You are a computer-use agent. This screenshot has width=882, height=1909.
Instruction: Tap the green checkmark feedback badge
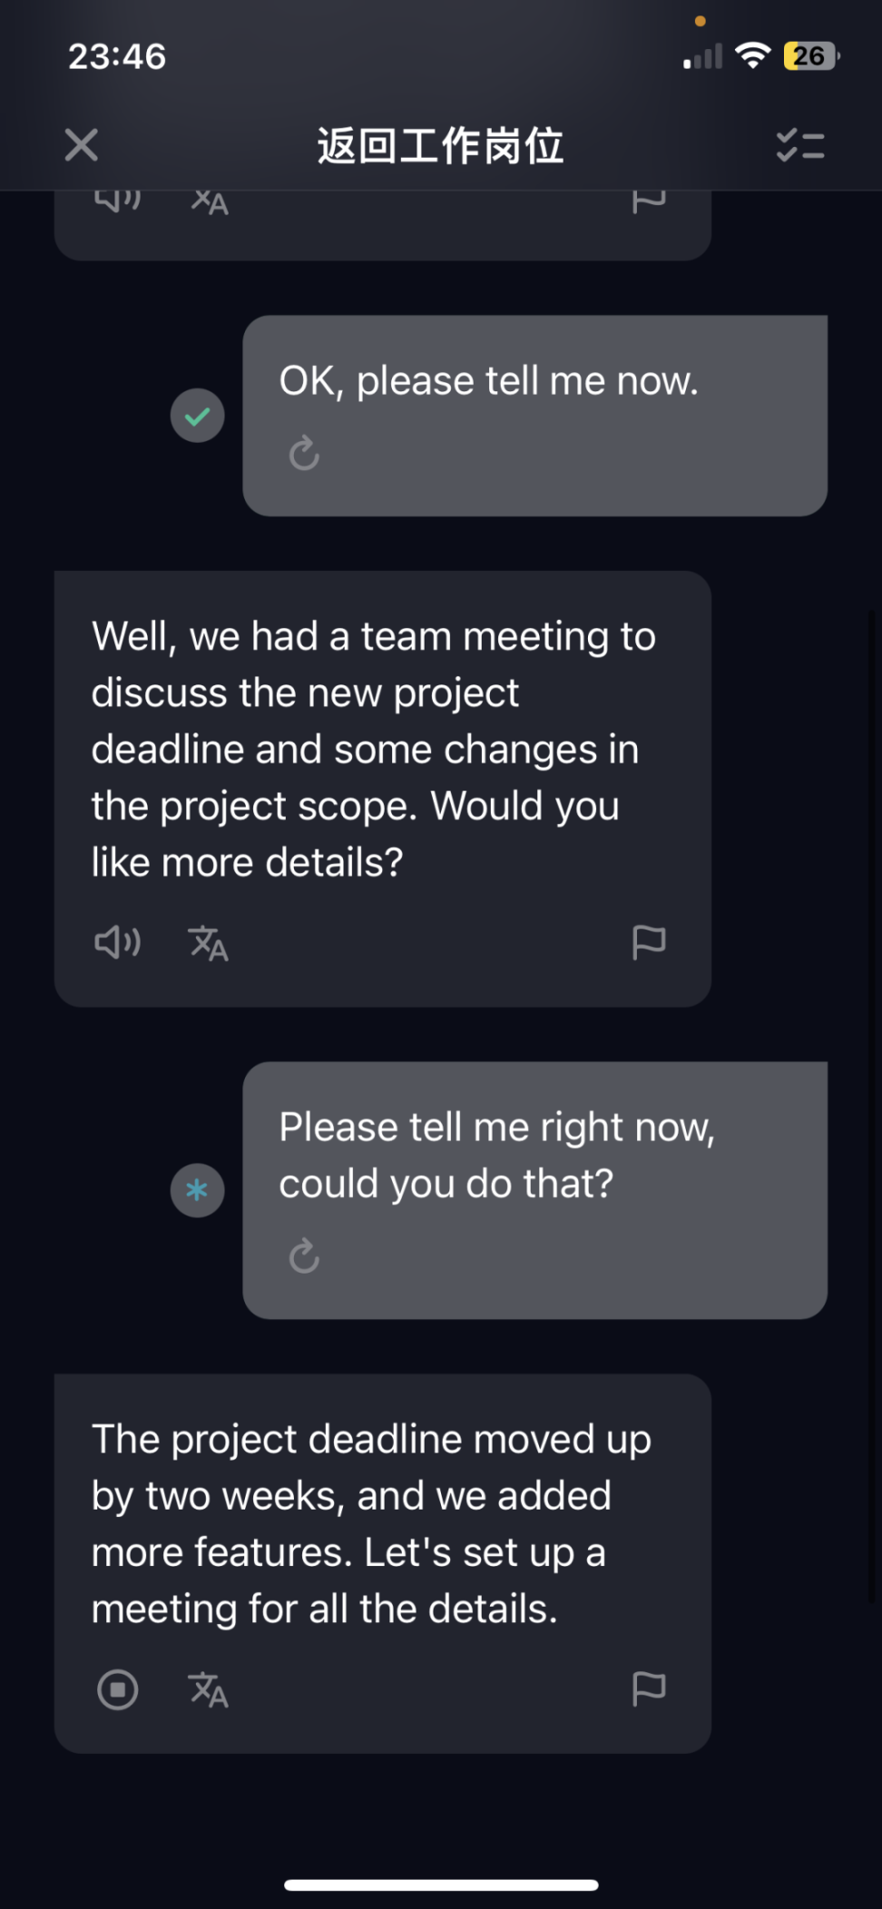[x=198, y=416]
